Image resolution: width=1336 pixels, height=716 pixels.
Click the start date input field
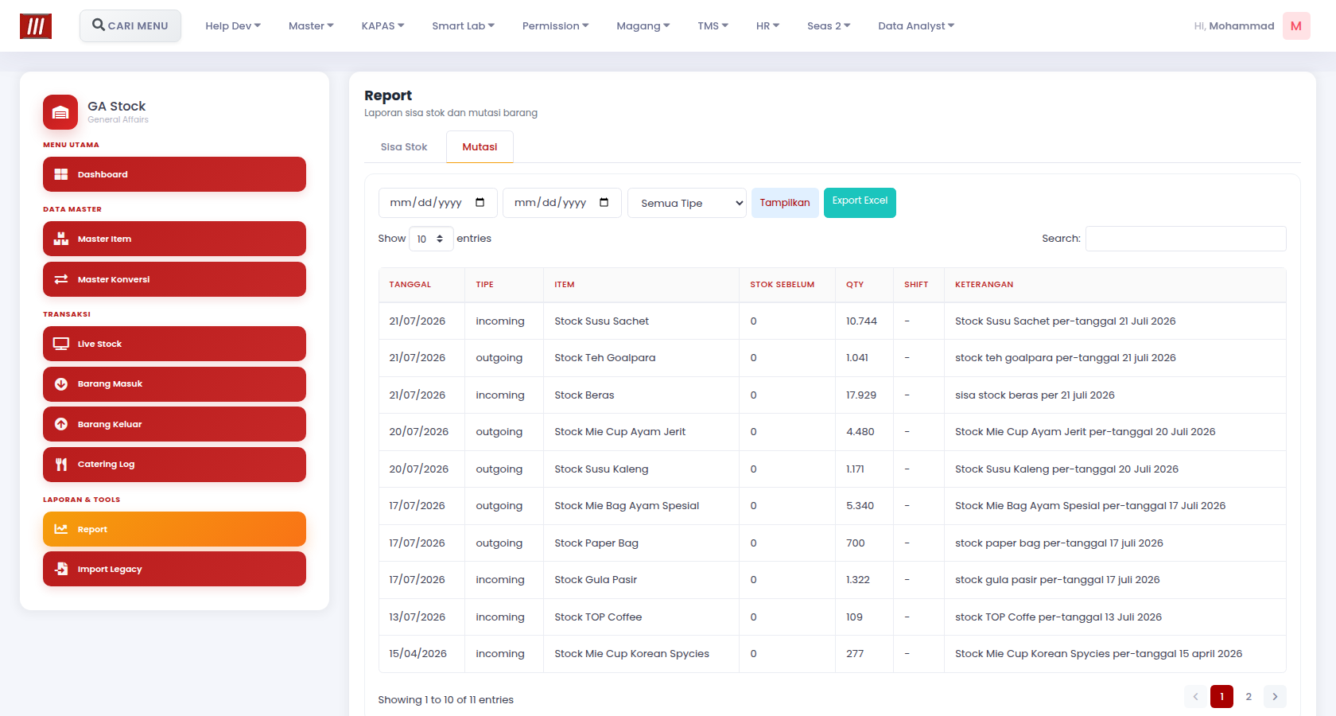437,203
